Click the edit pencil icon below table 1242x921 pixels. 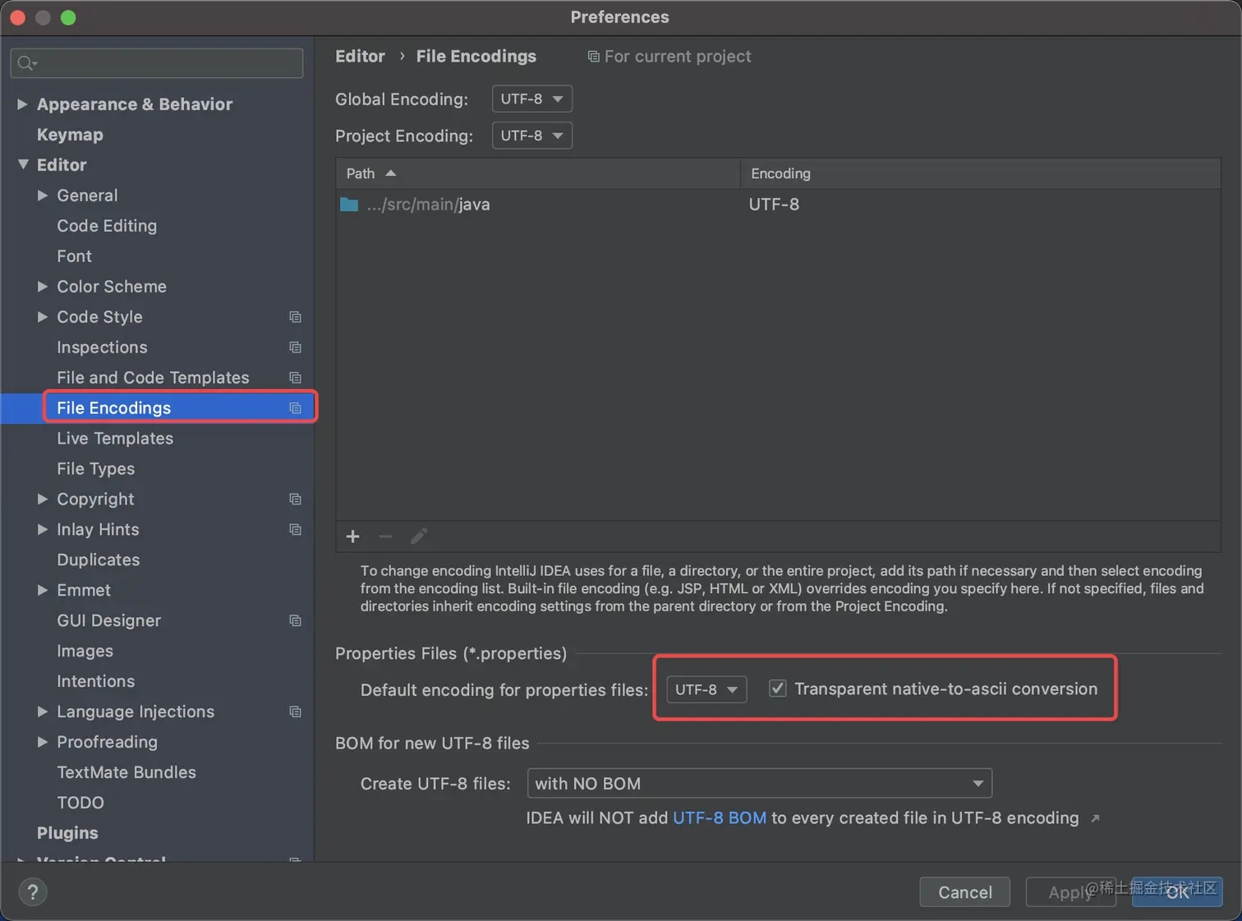point(419,536)
